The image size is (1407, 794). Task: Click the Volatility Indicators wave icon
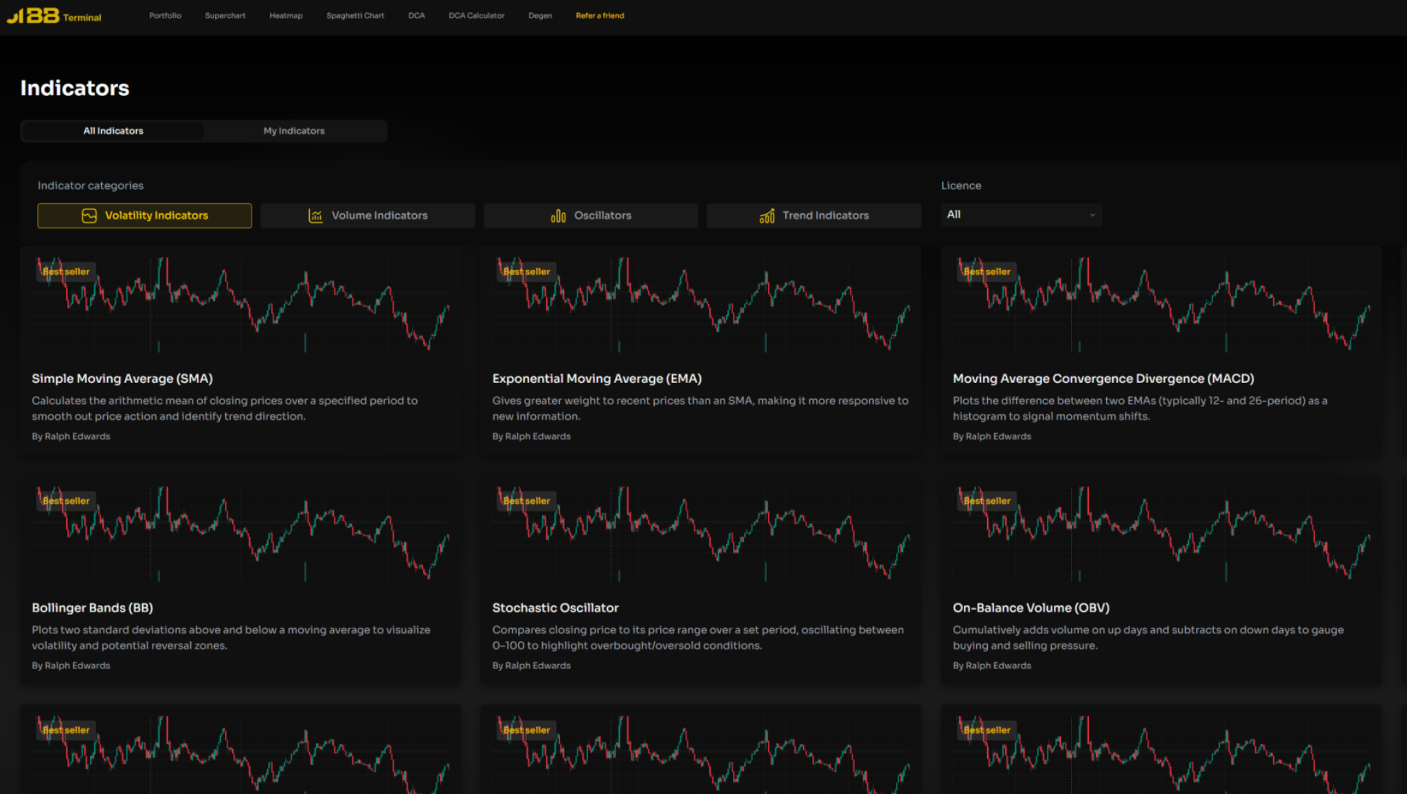[x=89, y=215]
